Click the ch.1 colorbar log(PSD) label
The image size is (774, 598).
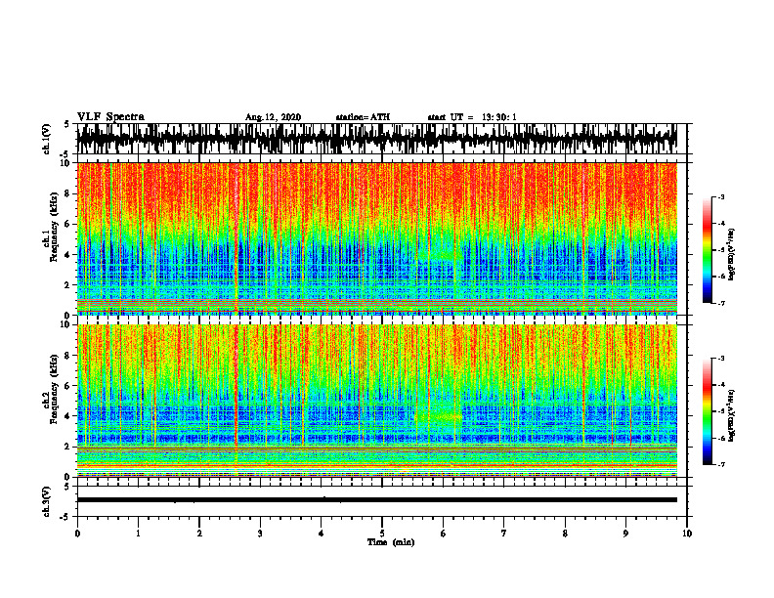tap(732, 255)
